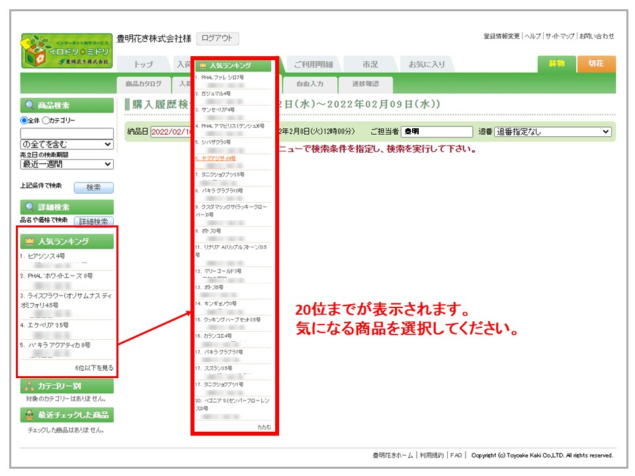Click the magnifier icon beside 商品検索
This screenshot has width=635, height=476.
[30, 105]
